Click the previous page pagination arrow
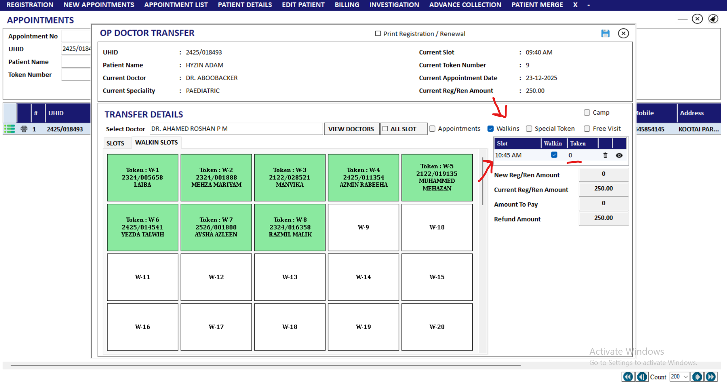The image size is (727, 382). click(x=642, y=377)
